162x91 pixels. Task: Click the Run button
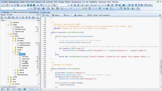coord(67,15)
